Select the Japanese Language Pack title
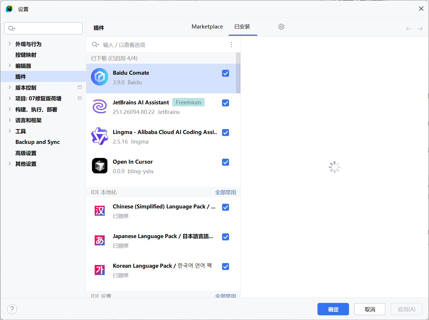 (163, 236)
